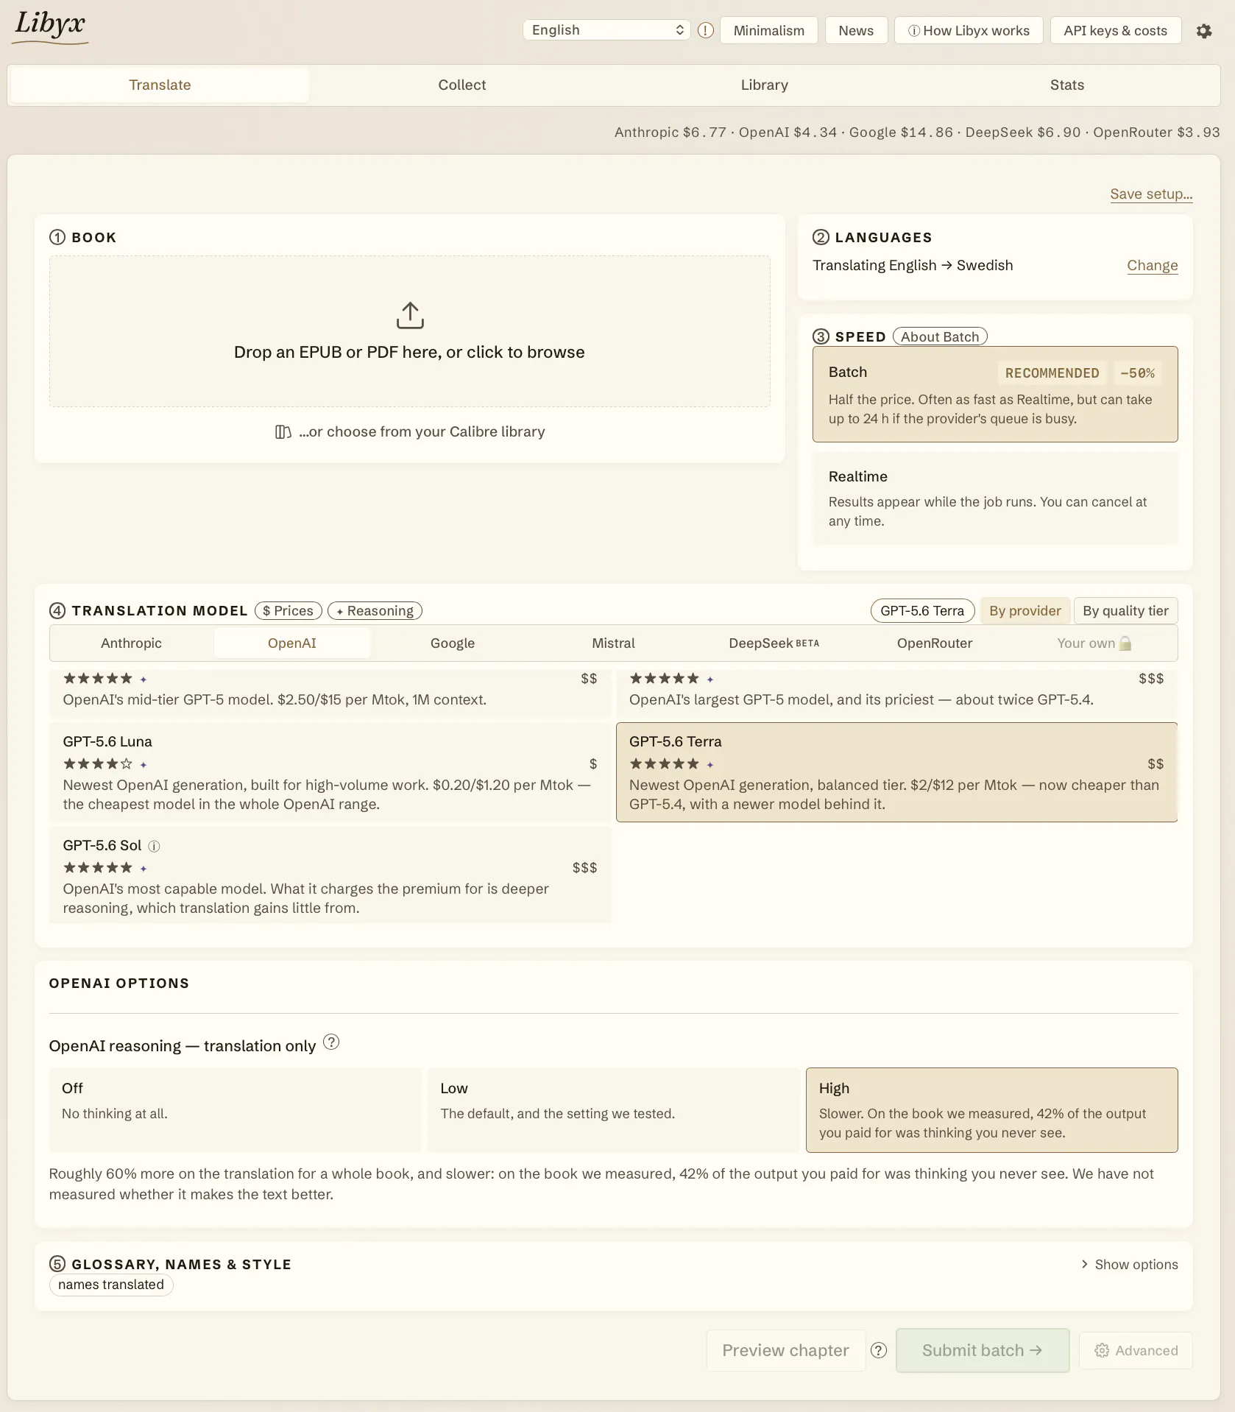Viewport: 1235px width, 1412px height.
Task: Choose the GPT-5.6 Luna model card
Action: tap(330, 772)
